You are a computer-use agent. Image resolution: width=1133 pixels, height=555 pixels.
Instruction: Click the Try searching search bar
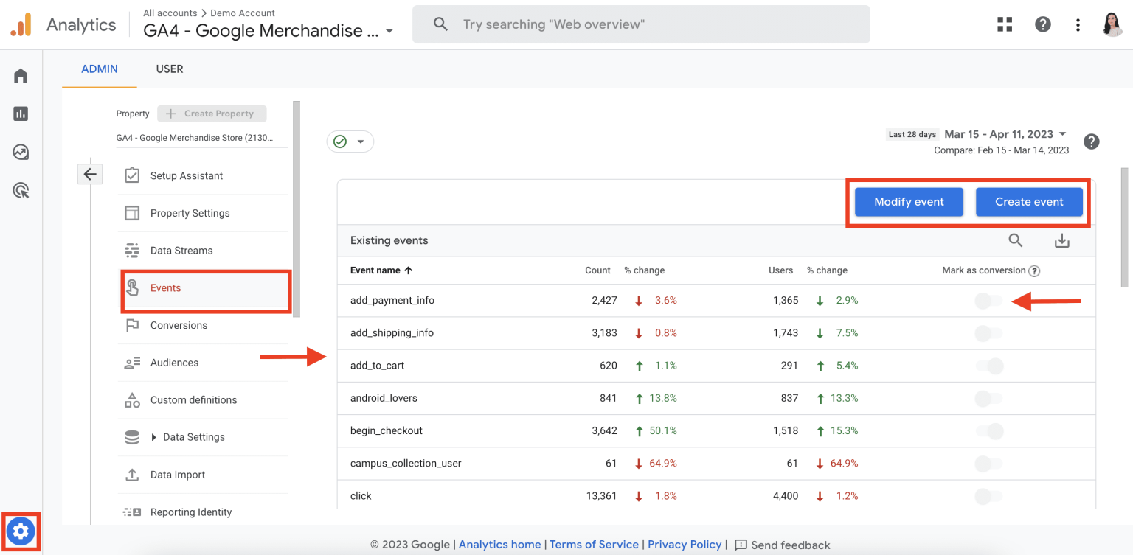coord(640,24)
